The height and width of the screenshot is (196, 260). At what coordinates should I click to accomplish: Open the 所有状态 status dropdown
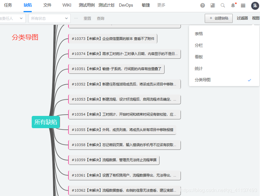click(x=49, y=18)
